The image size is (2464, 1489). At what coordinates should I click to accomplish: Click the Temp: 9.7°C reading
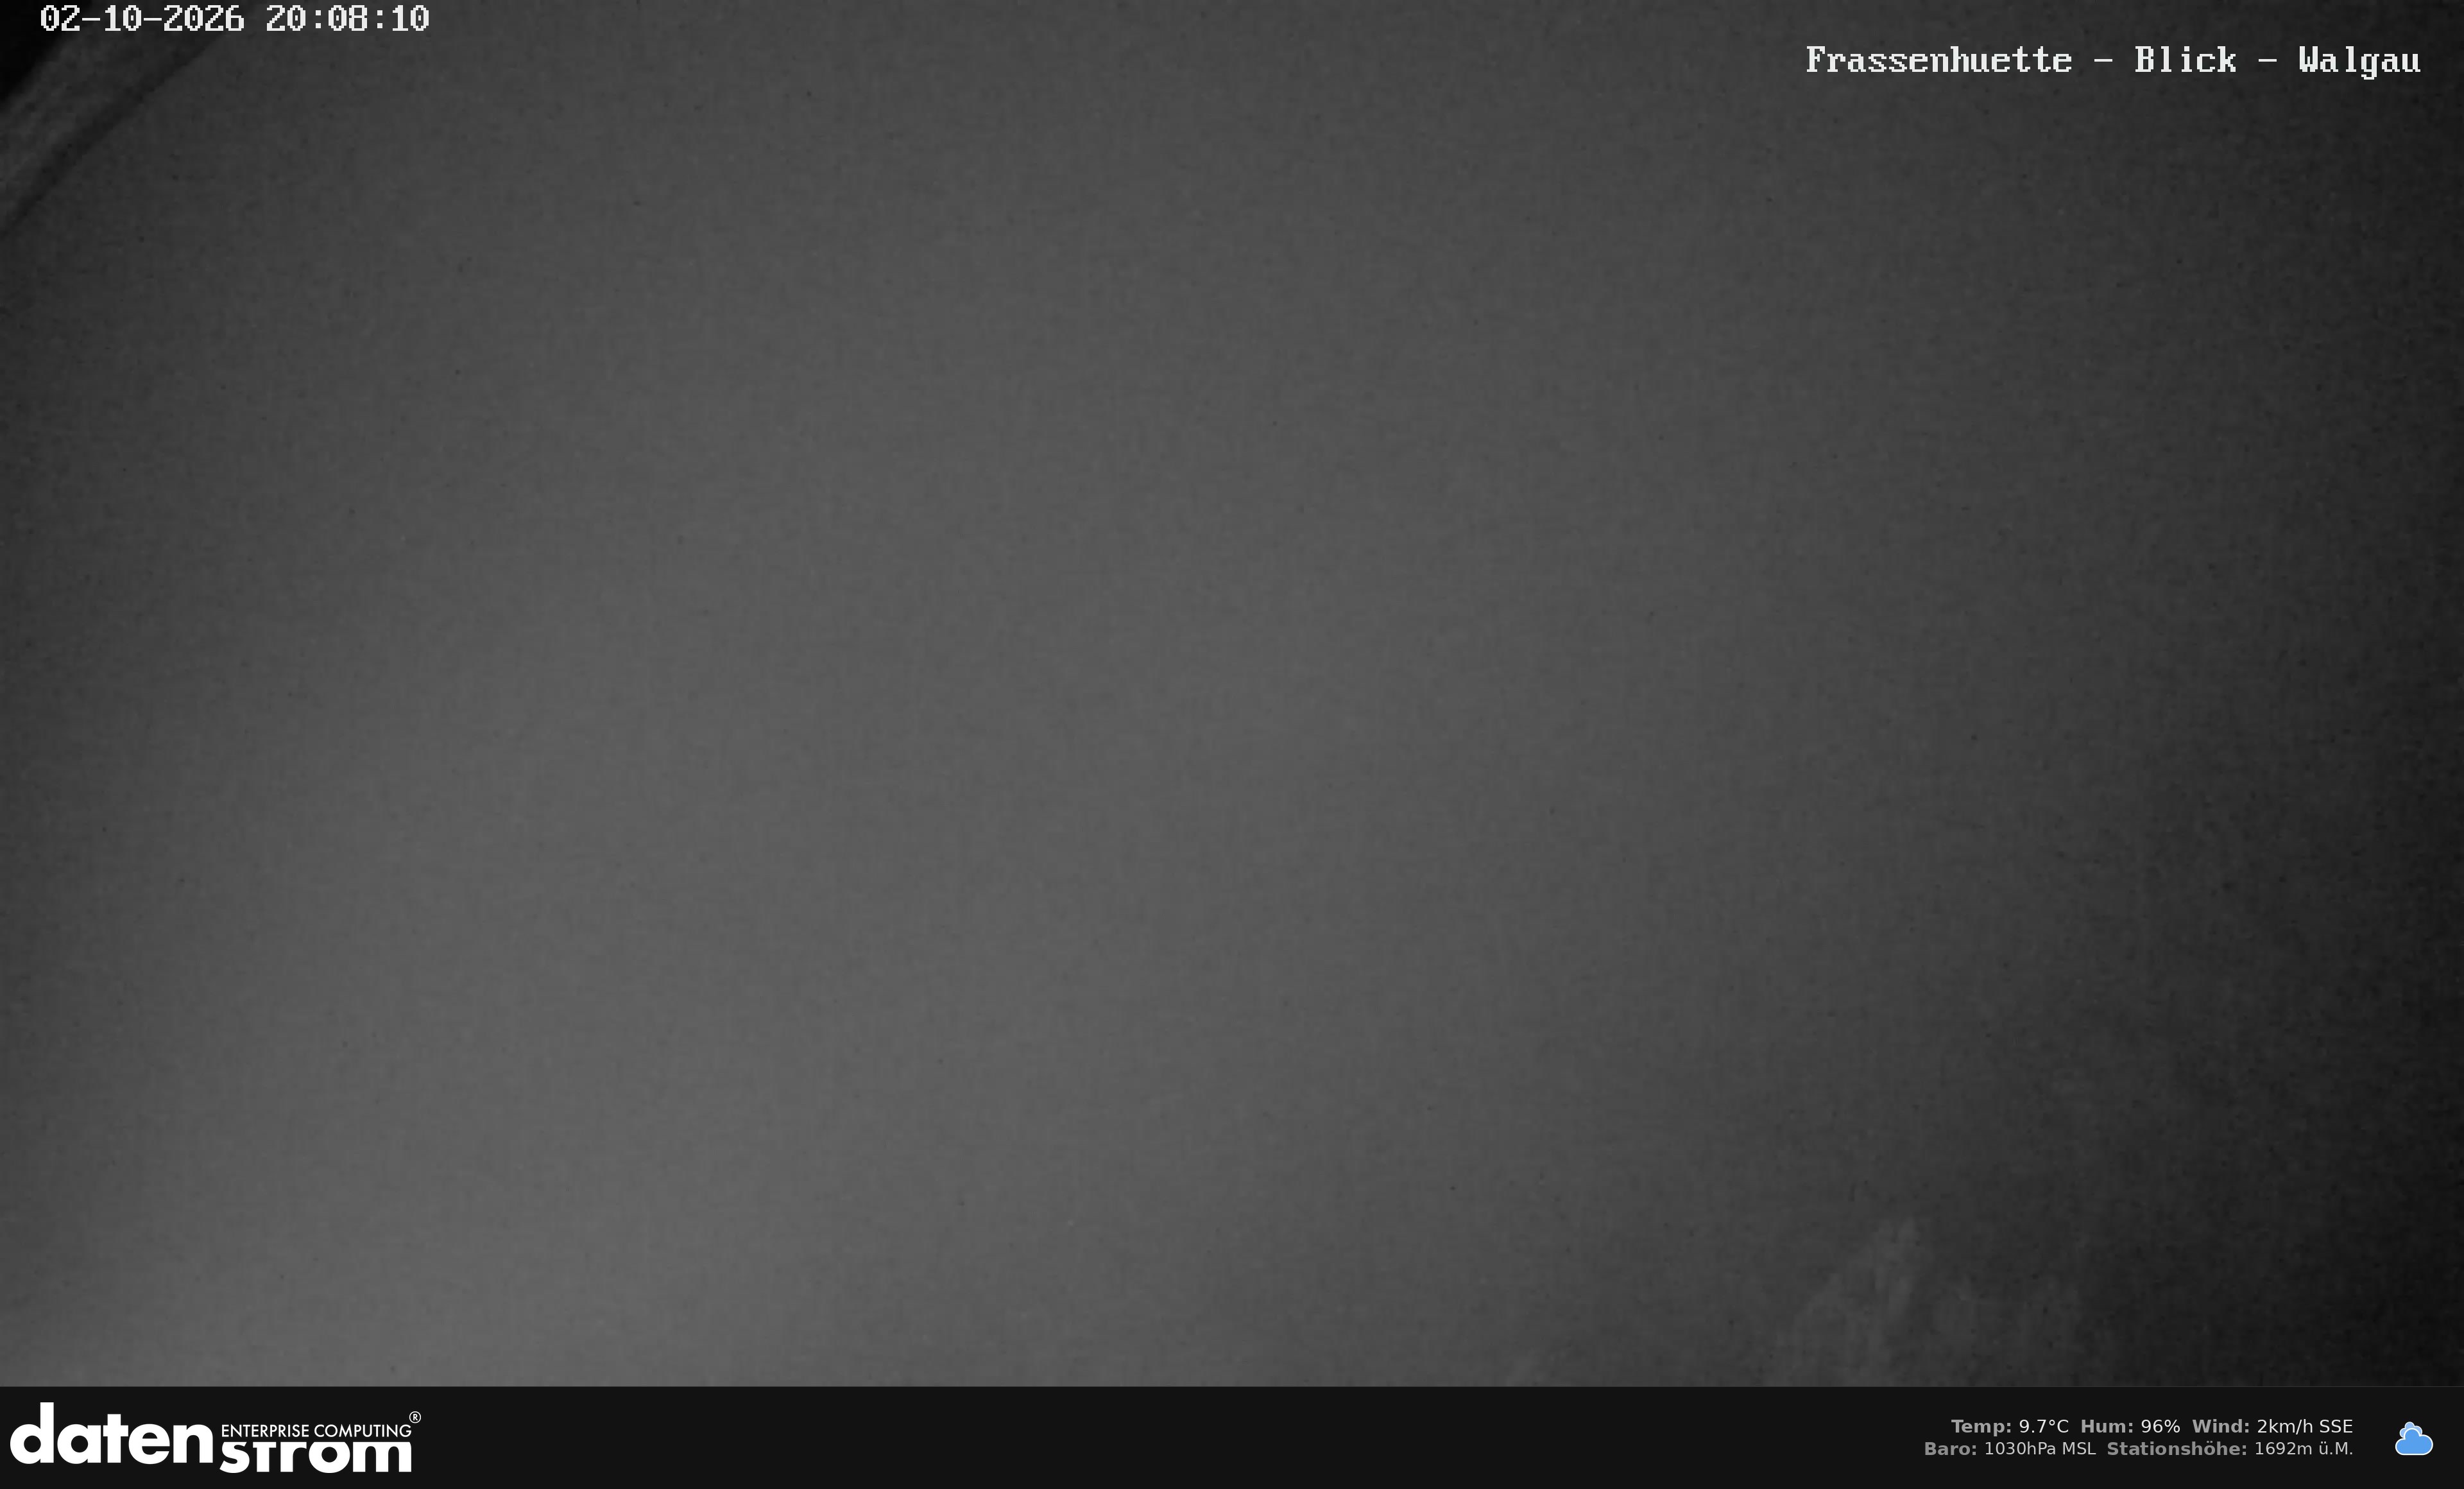tap(2009, 1426)
